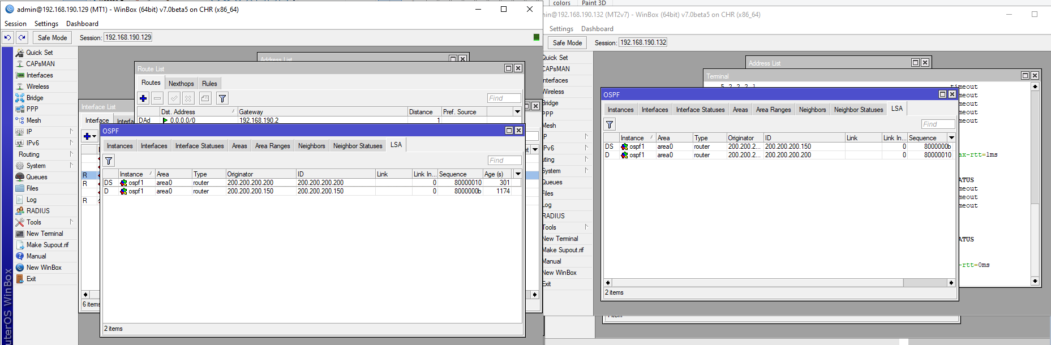Select Neighbor Statuses tab in MT2v7 OSPF
The image size is (1051, 345).
[x=859, y=109]
